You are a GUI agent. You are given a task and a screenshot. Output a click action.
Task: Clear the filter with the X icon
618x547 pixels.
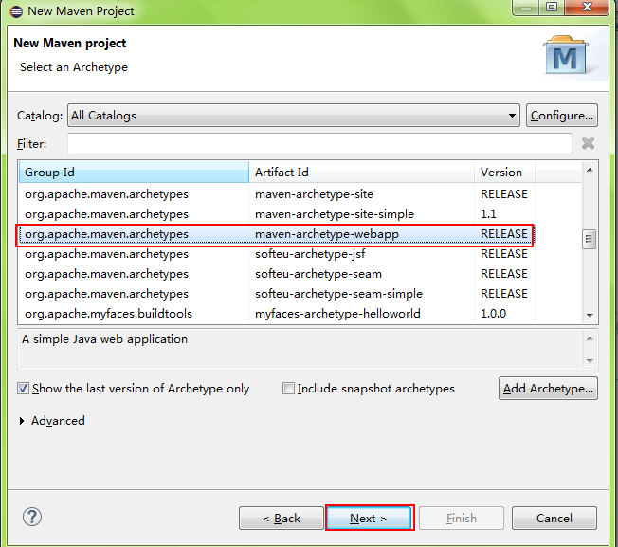(x=588, y=143)
